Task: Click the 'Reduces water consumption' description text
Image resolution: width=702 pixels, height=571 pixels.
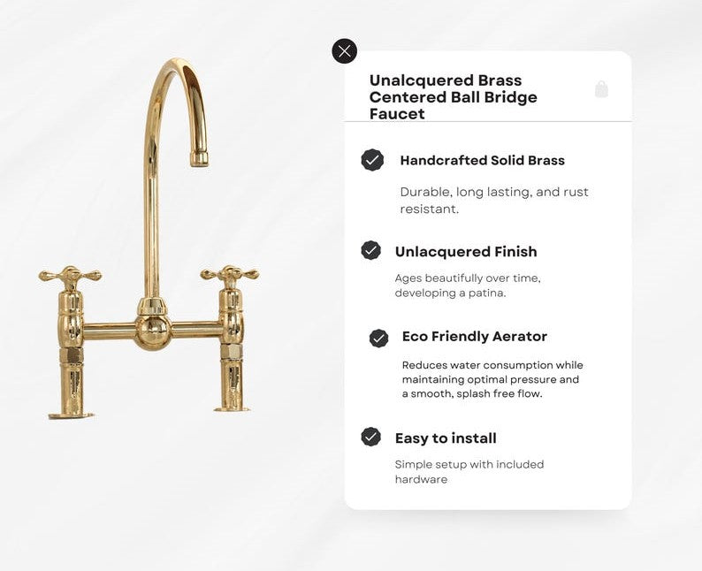Action: pyautogui.click(x=492, y=379)
